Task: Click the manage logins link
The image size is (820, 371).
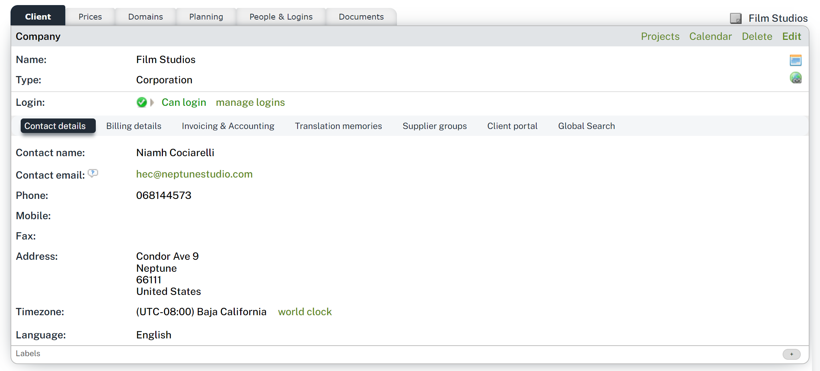Action: (250, 103)
